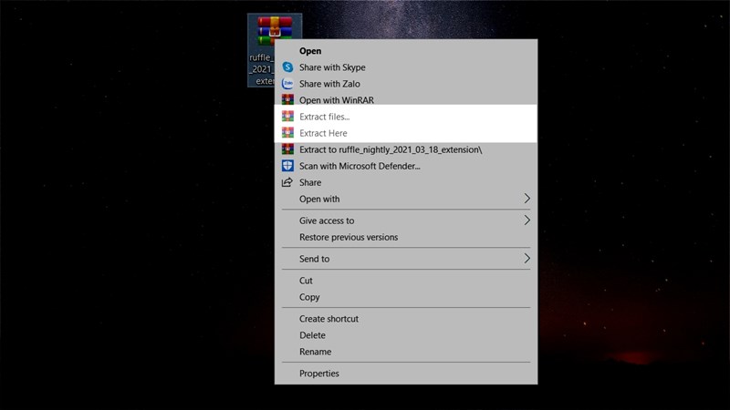
Task: Choose Open with WinRAR
Action: (x=406, y=100)
